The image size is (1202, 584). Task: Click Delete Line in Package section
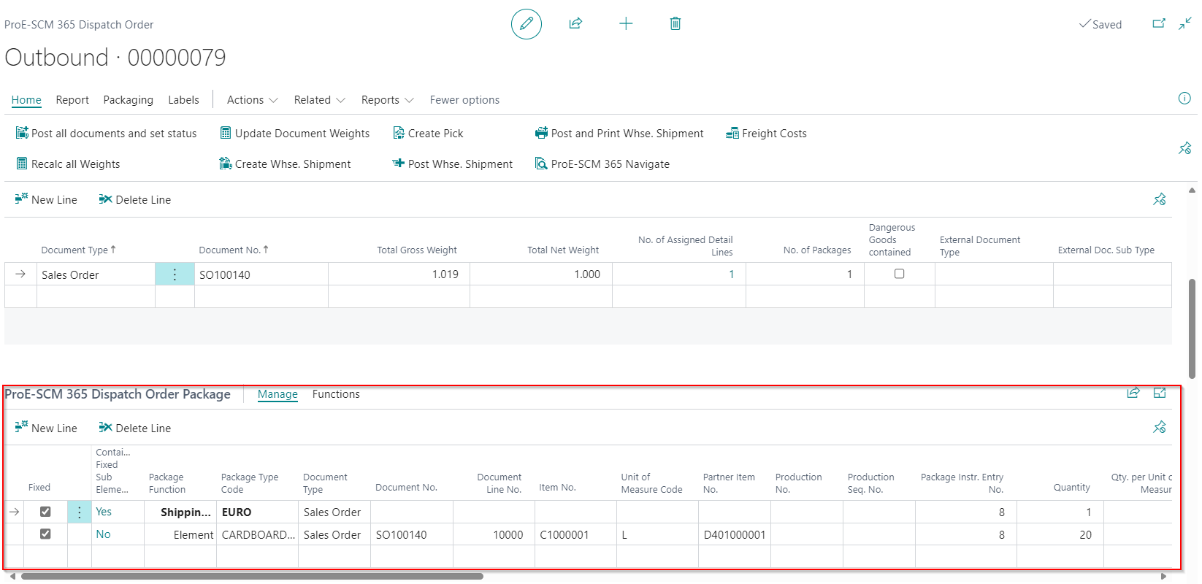135,429
